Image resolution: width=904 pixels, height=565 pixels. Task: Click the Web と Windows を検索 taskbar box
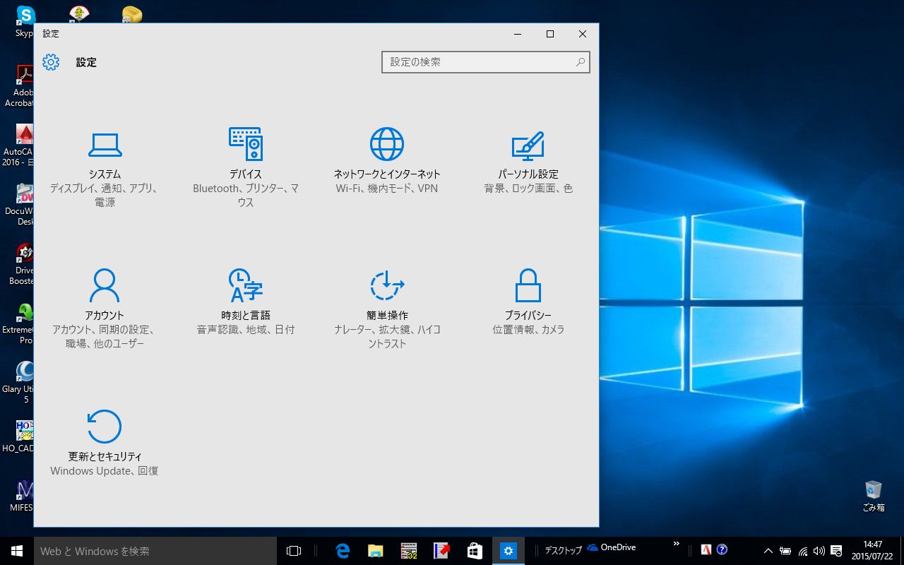coord(155,551)
